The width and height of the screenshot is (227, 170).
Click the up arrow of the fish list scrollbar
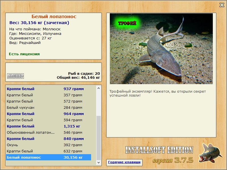98,88
